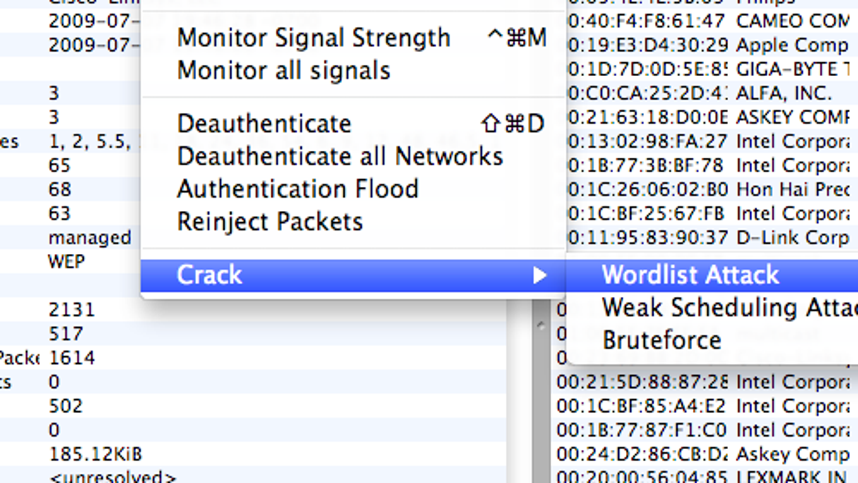Select Monitor Signal Strength menu item

[353, 38]
